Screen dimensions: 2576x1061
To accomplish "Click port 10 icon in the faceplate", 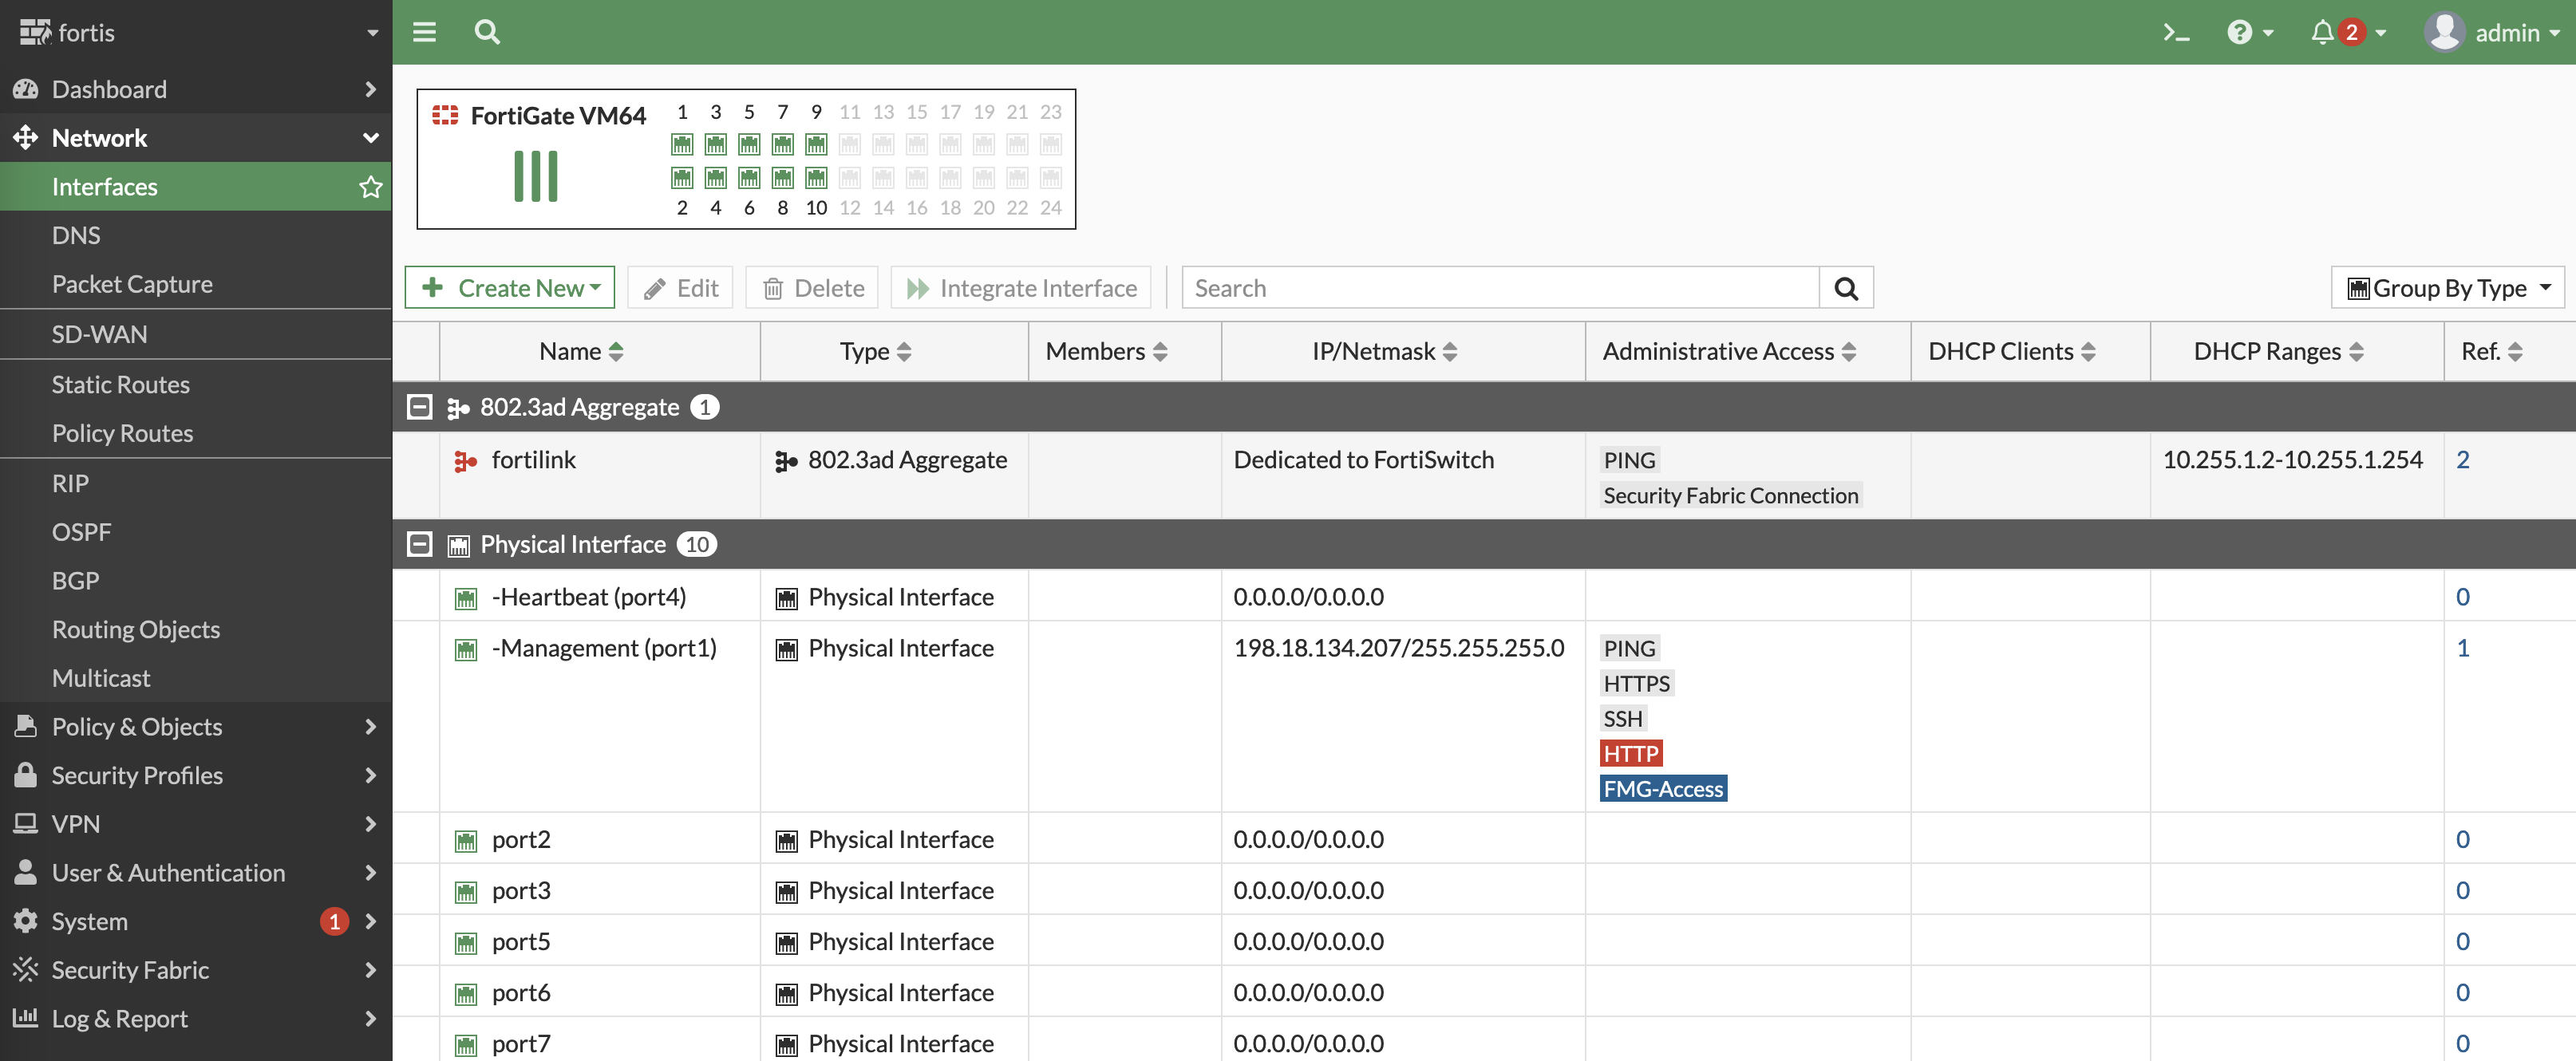I will pyautogui.click(x=816, y=178).
